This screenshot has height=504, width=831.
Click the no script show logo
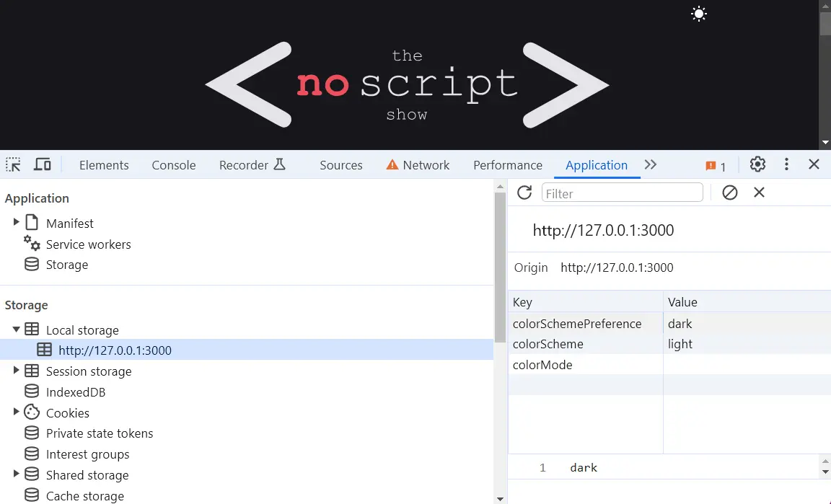(x=407, y=85)
